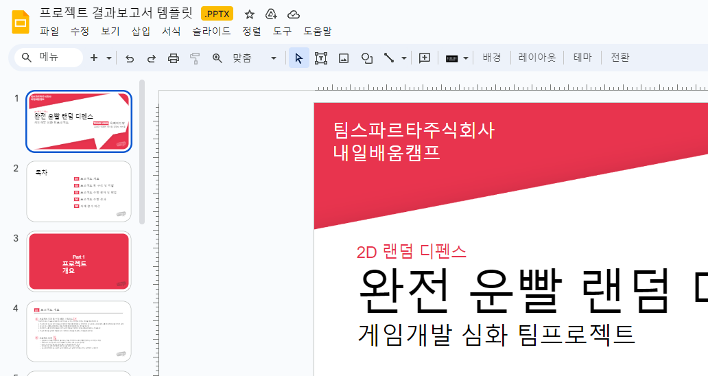This screenshot has height=376, width=708.
Task: Insert an image from toolbar
Action: [x=344, y=58]
